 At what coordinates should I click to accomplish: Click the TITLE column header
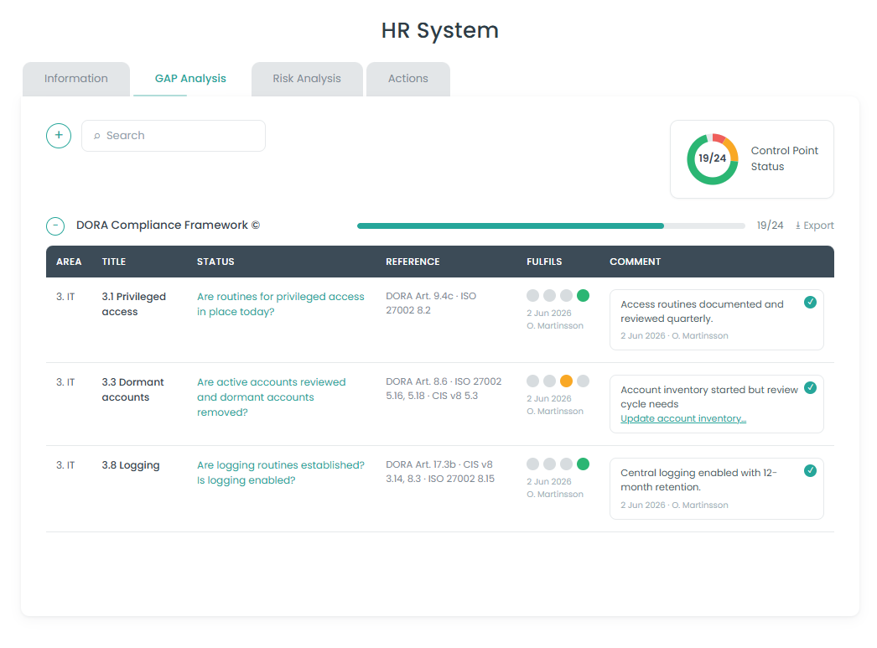point(113,262)
